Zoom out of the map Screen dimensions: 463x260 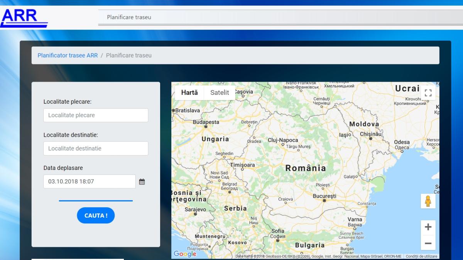point(428,243)
